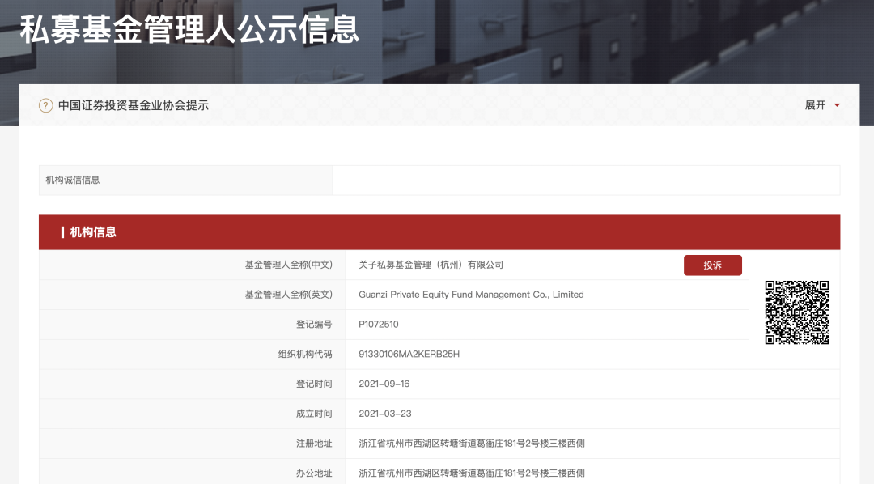Click the registration date 2021-09-16
Viewport: 874px width, 484px height.
pyautogui.click(x=384, y=384)
